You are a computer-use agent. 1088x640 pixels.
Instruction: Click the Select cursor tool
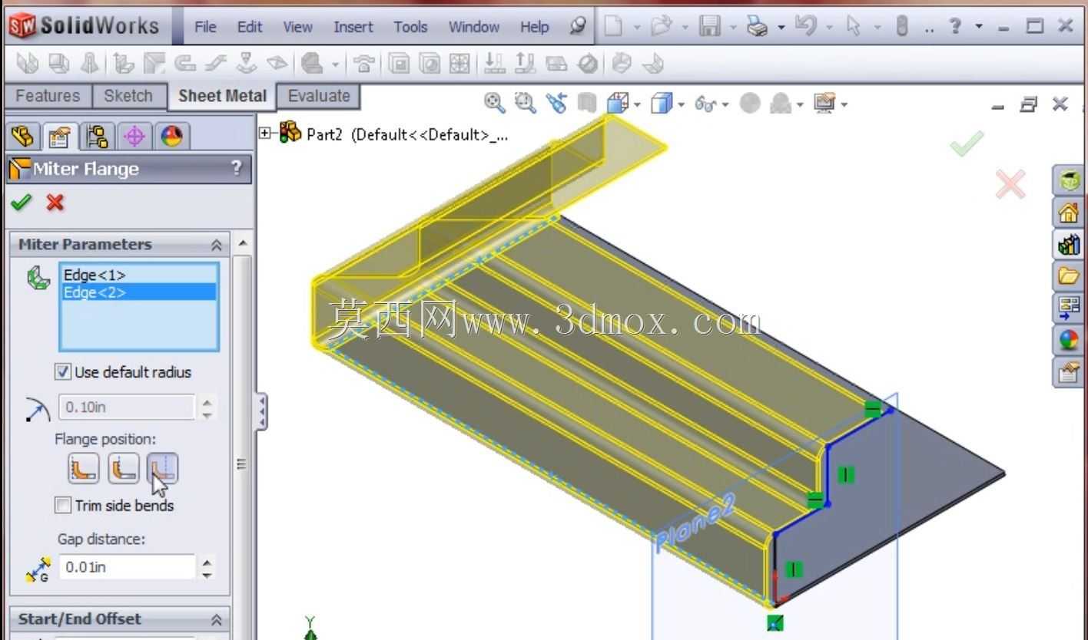(854, 27)
